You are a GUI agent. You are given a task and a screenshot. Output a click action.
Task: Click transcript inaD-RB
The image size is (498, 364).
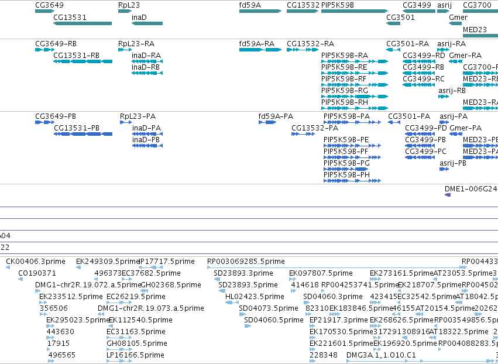146,67
